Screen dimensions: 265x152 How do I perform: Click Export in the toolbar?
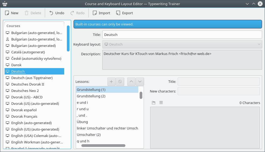(x=124, y=13)
